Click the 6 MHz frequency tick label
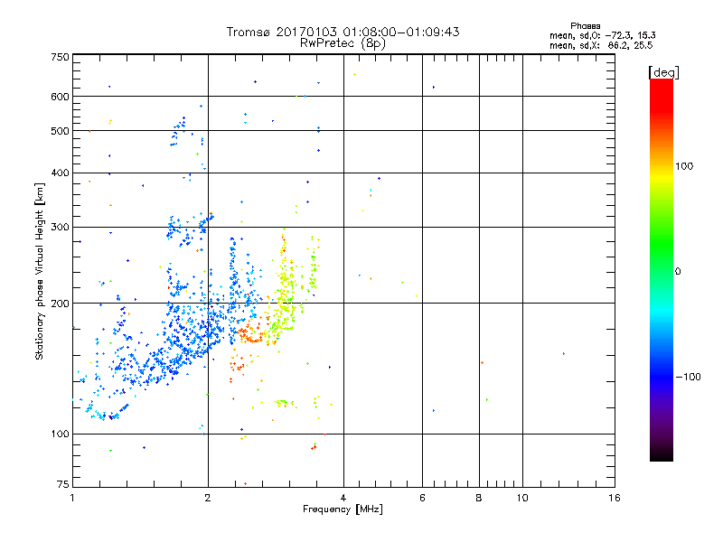The width and height of the screenshot is (723, 542). click(422, 498)
